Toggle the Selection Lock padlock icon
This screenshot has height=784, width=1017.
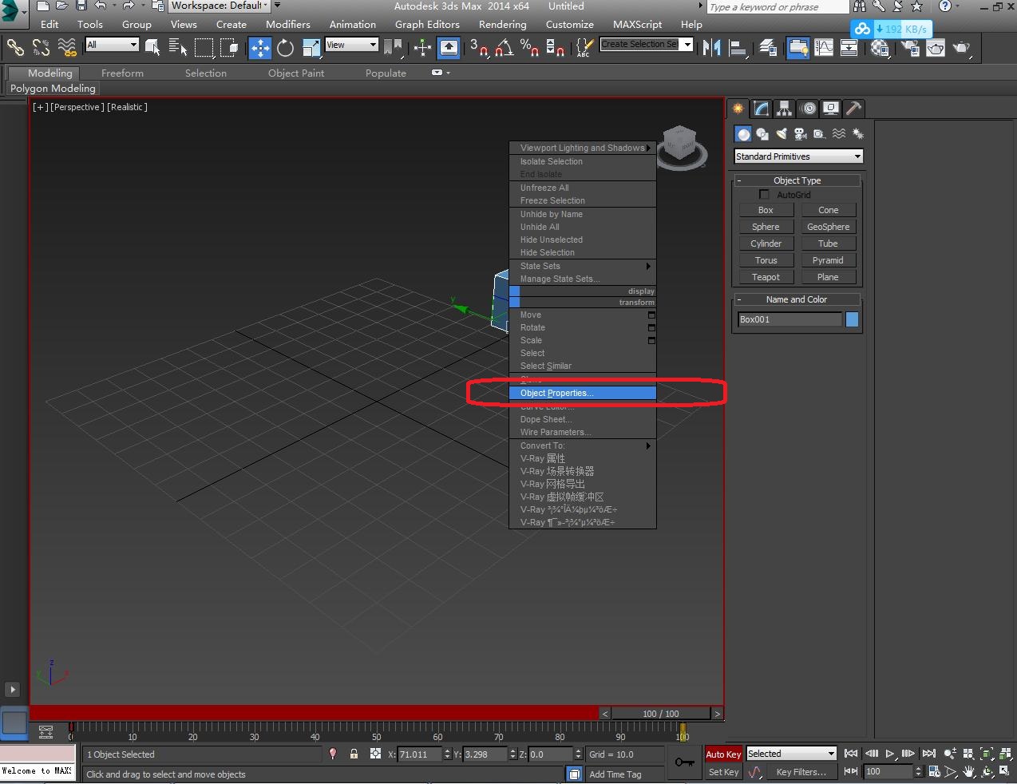tap(354, 754)
